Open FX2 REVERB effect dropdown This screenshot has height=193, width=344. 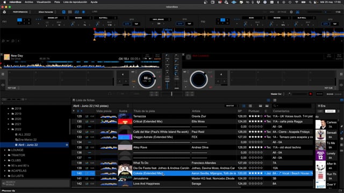[279, 18]
